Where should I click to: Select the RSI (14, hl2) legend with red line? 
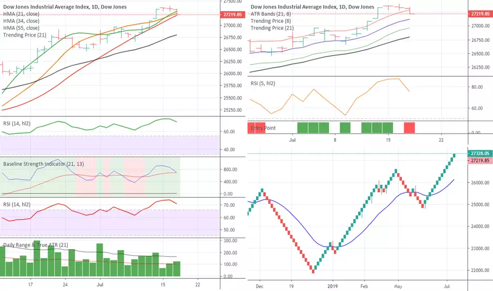point(17,204)
